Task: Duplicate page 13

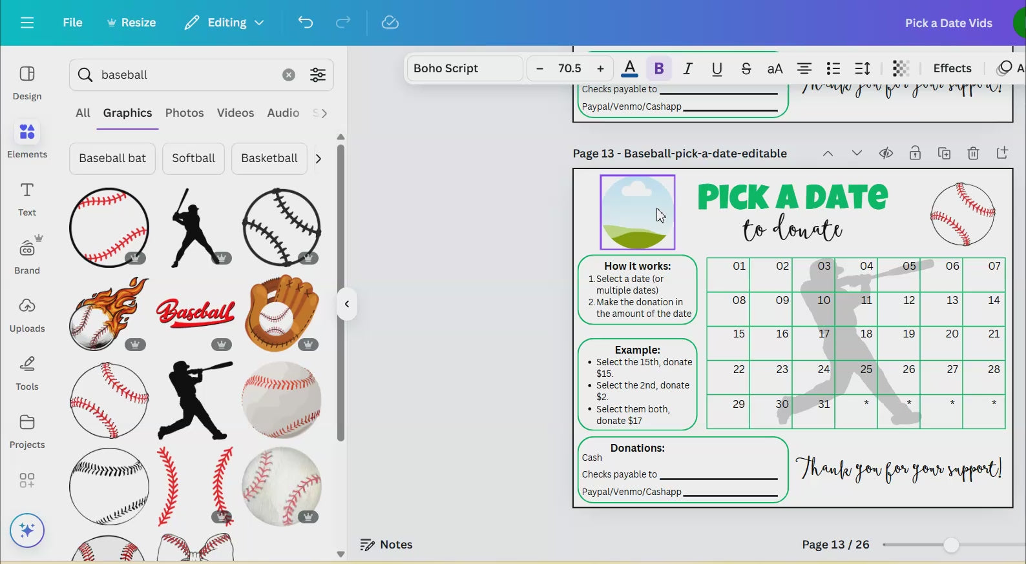Action: coord(944,154)
